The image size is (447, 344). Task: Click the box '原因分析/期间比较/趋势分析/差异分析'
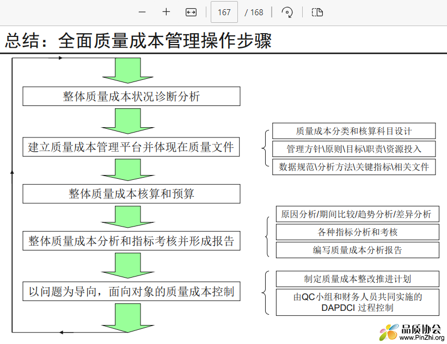[358, 214]
